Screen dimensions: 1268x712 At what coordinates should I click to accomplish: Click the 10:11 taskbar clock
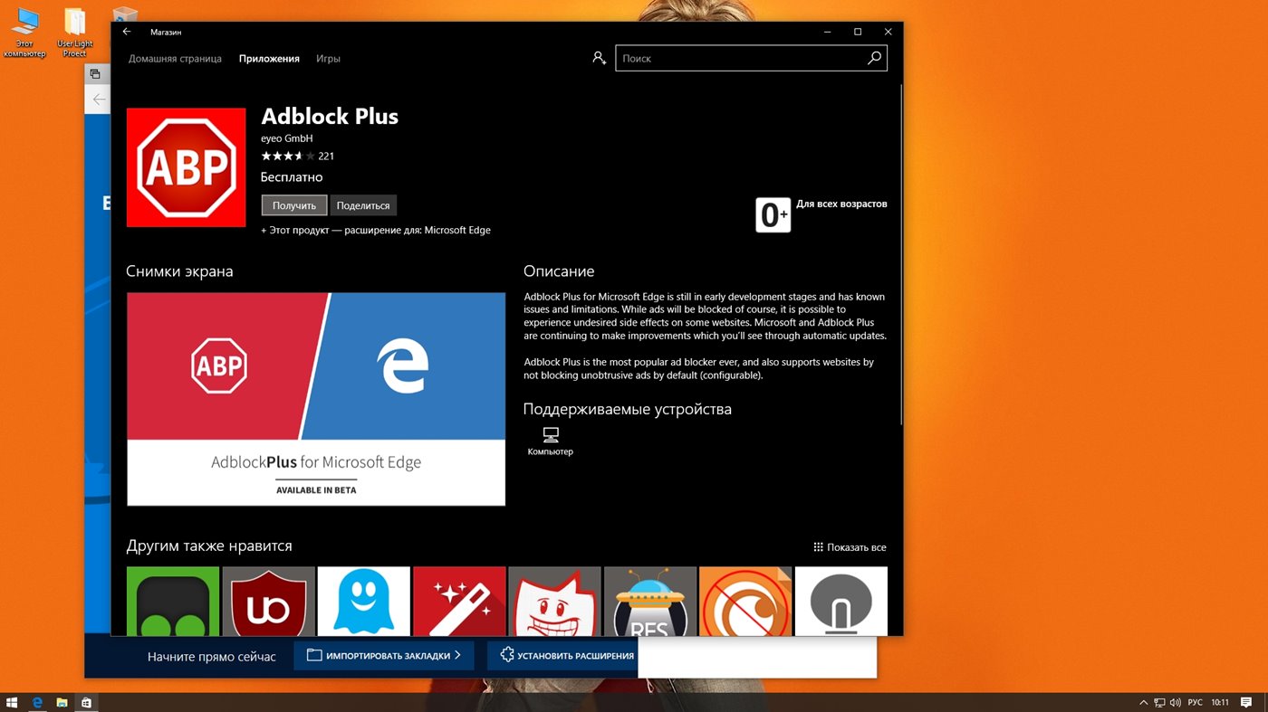click(1220, 702)
